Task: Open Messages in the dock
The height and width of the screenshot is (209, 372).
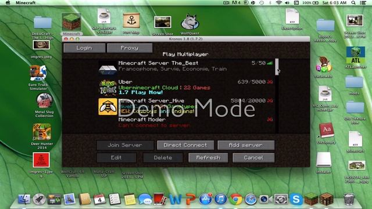Action: (x=145, y=199)
